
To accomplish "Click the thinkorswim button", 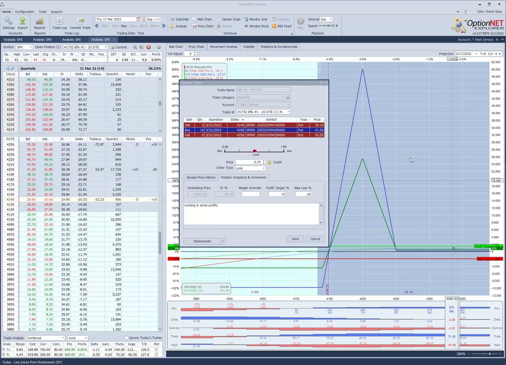I will click(x=202, y=241).
